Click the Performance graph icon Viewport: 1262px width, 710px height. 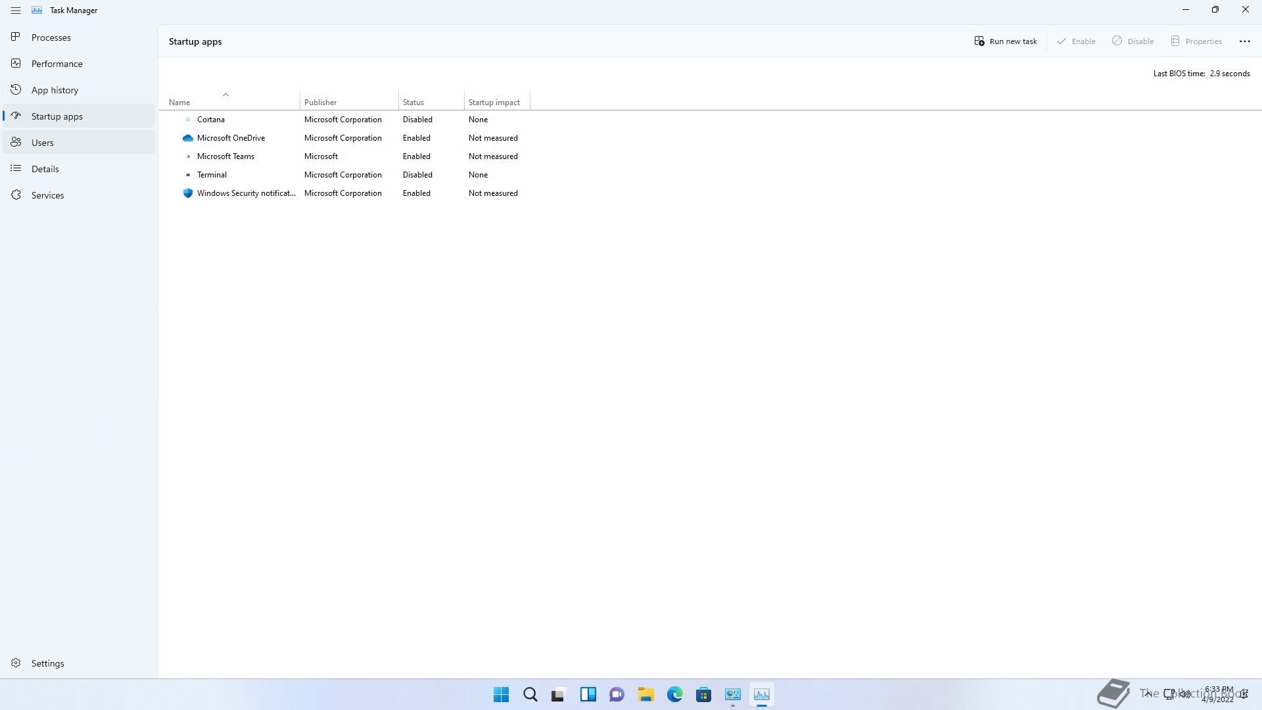[16, 63]
